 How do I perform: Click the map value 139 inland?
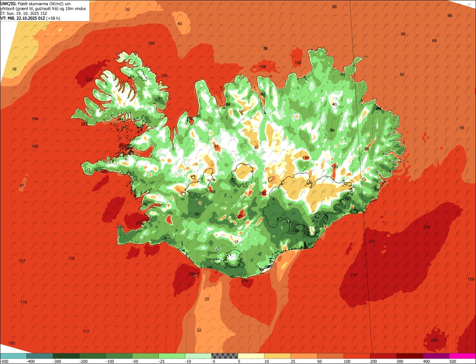pyautogui.click(x=335, y=167)
